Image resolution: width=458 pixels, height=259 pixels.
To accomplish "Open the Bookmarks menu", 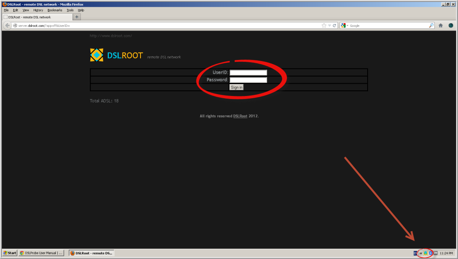I will point(54,10).
